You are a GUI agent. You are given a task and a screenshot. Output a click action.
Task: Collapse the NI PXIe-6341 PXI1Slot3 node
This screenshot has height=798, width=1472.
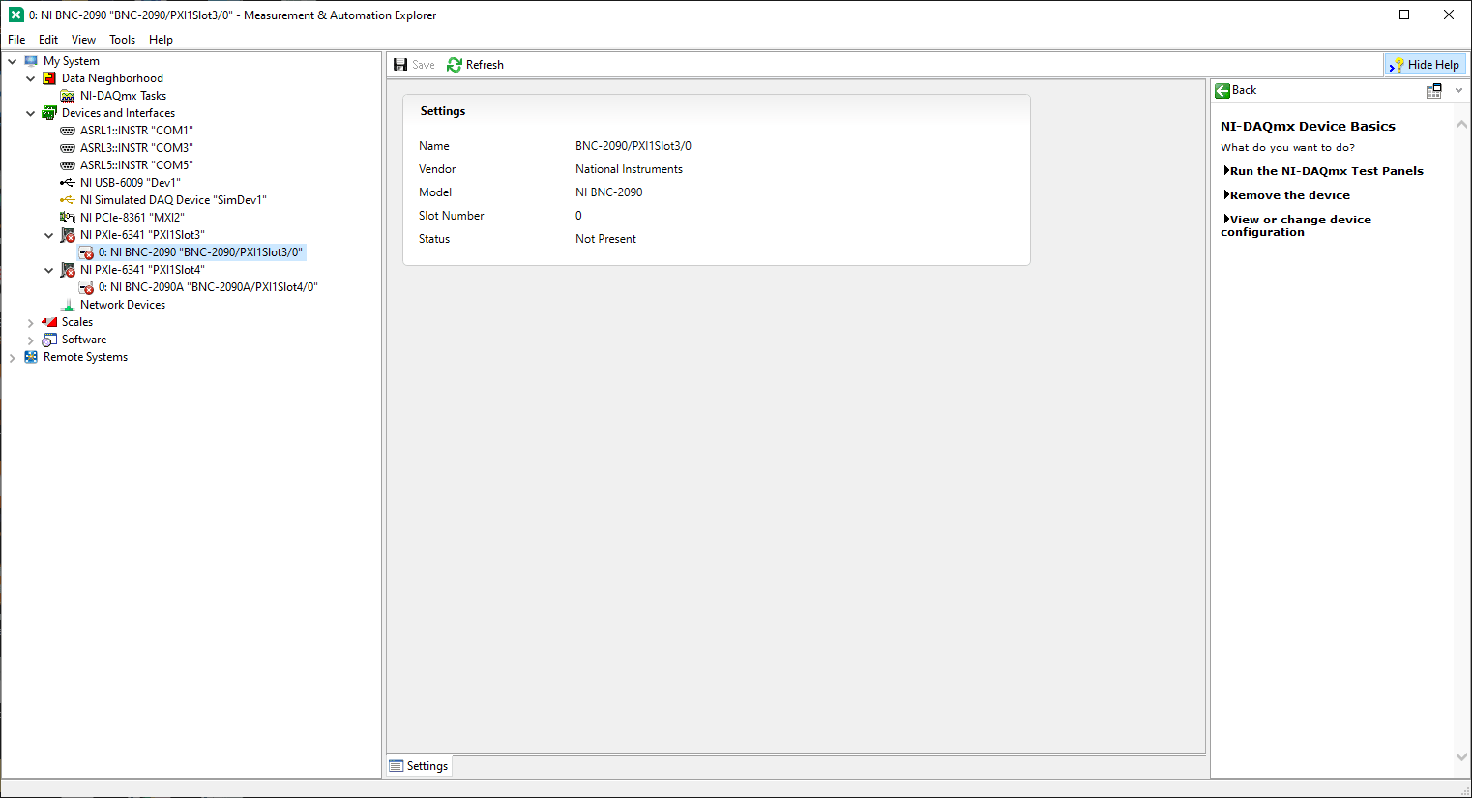click(x=48, y=234)
